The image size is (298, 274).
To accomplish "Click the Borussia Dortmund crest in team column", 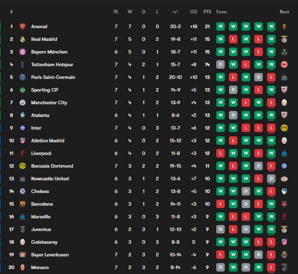I will point(23,166).
